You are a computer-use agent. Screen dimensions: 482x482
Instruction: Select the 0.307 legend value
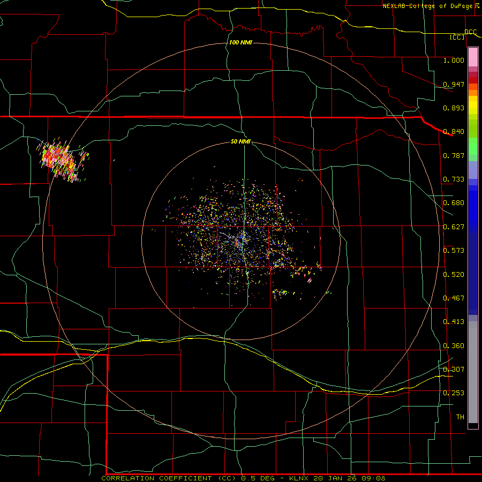click(x=454, y=370)
